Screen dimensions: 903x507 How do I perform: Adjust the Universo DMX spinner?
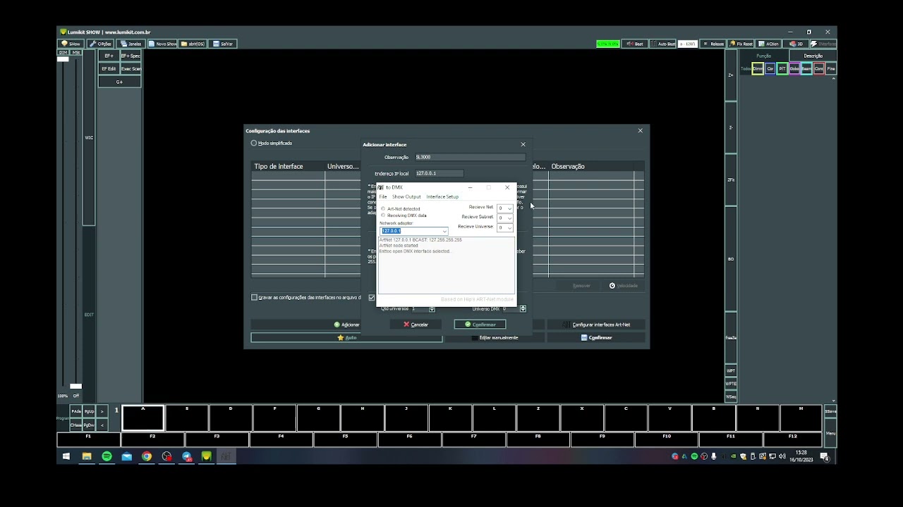click(x=523, y=308)
